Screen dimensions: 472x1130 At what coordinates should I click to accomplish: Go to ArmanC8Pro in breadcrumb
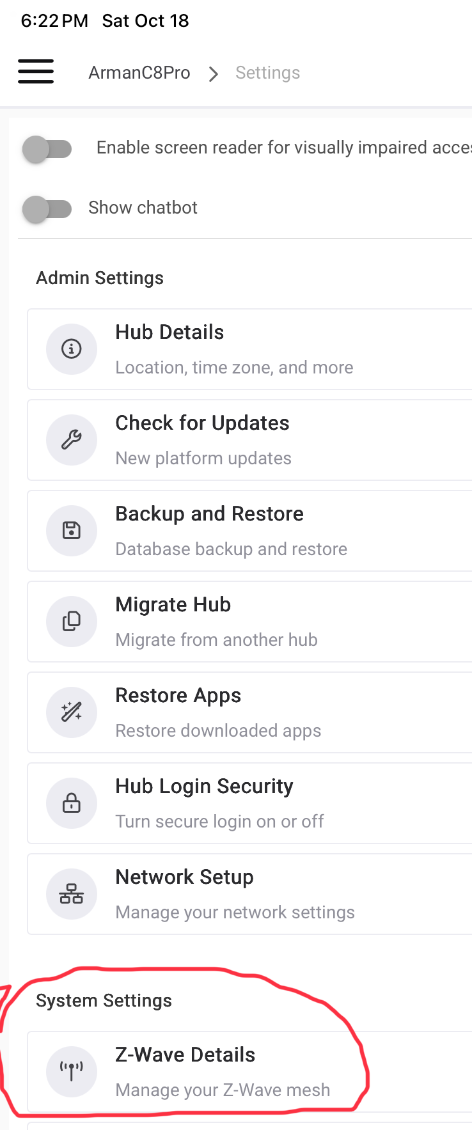[x=139, y=73]
